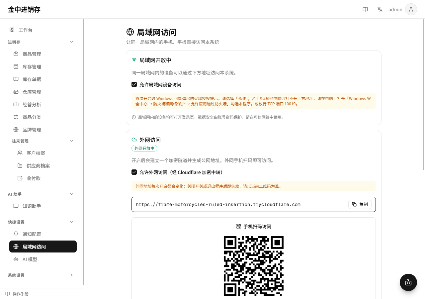Click the sidebar vertical scrollbar

[83, 152]
